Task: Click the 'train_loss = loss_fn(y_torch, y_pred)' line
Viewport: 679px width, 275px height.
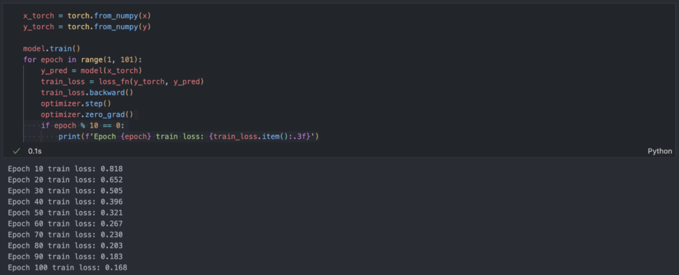Action: tap(123, 81)
